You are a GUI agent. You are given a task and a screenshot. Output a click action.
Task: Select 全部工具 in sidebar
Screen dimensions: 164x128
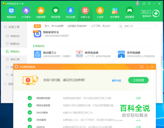click(14, 27)
